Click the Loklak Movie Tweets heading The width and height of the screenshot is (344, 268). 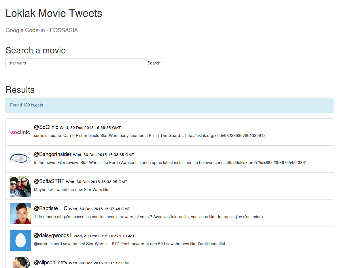pyautogui.click(x=54, y=13)
